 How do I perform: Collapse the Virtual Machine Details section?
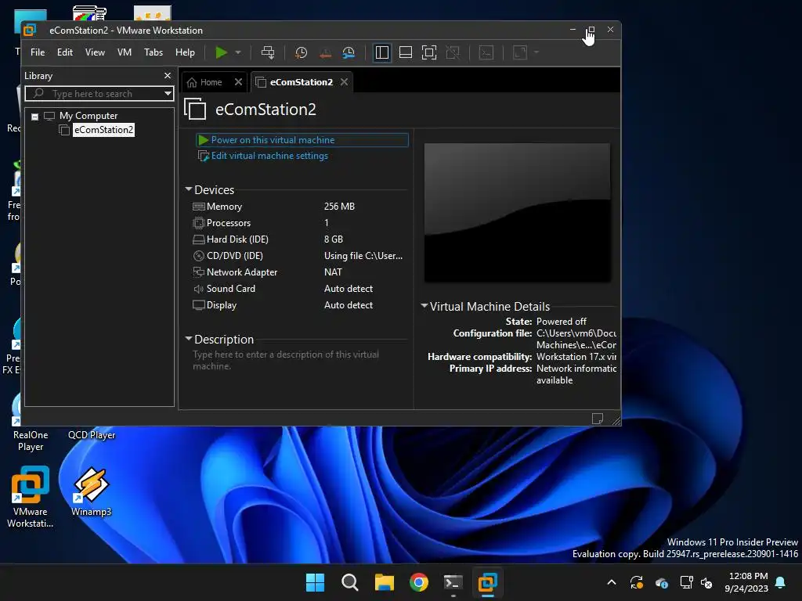424,306
